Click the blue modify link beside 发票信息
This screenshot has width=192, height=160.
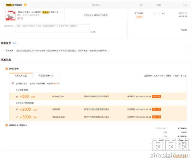[x=14, y=43]
